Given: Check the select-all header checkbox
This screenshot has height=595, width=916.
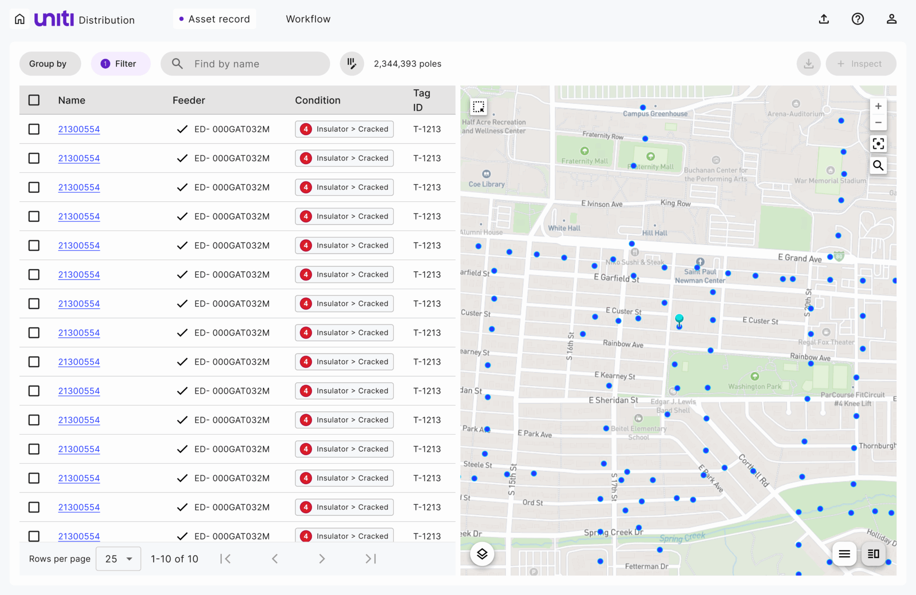Looking at the screenshot, I should tap(34, 100).
